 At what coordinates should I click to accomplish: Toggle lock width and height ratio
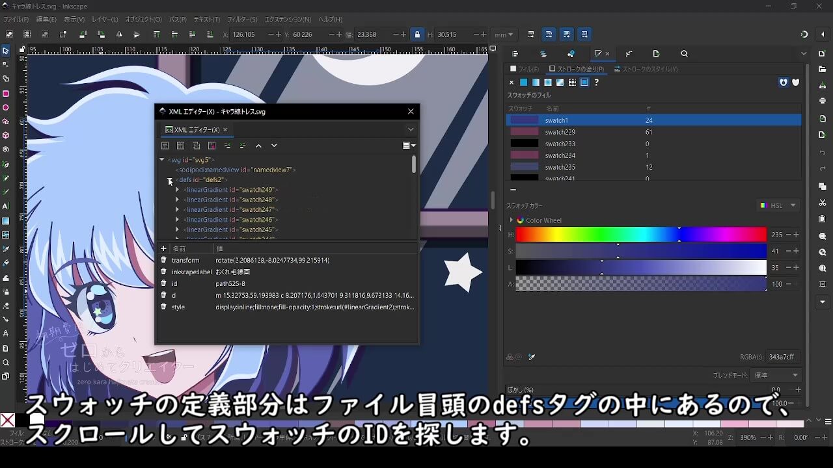point(417,34)
